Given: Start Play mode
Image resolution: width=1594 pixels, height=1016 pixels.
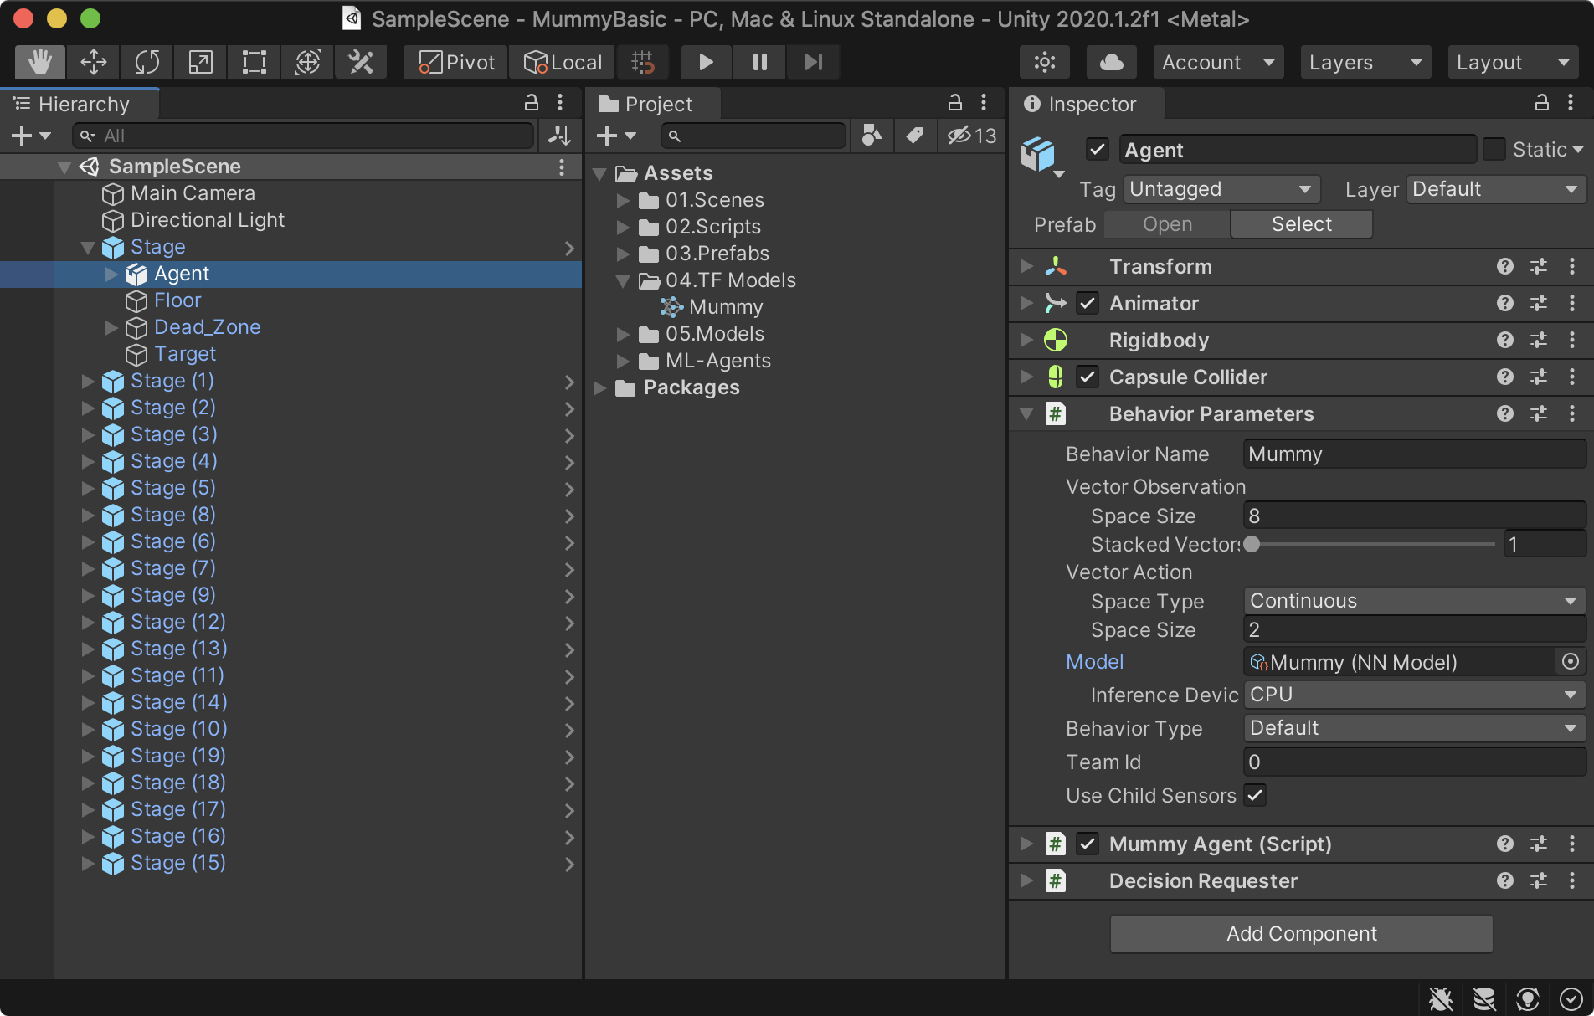Looking at the screenshot, I should click(706, 62).
